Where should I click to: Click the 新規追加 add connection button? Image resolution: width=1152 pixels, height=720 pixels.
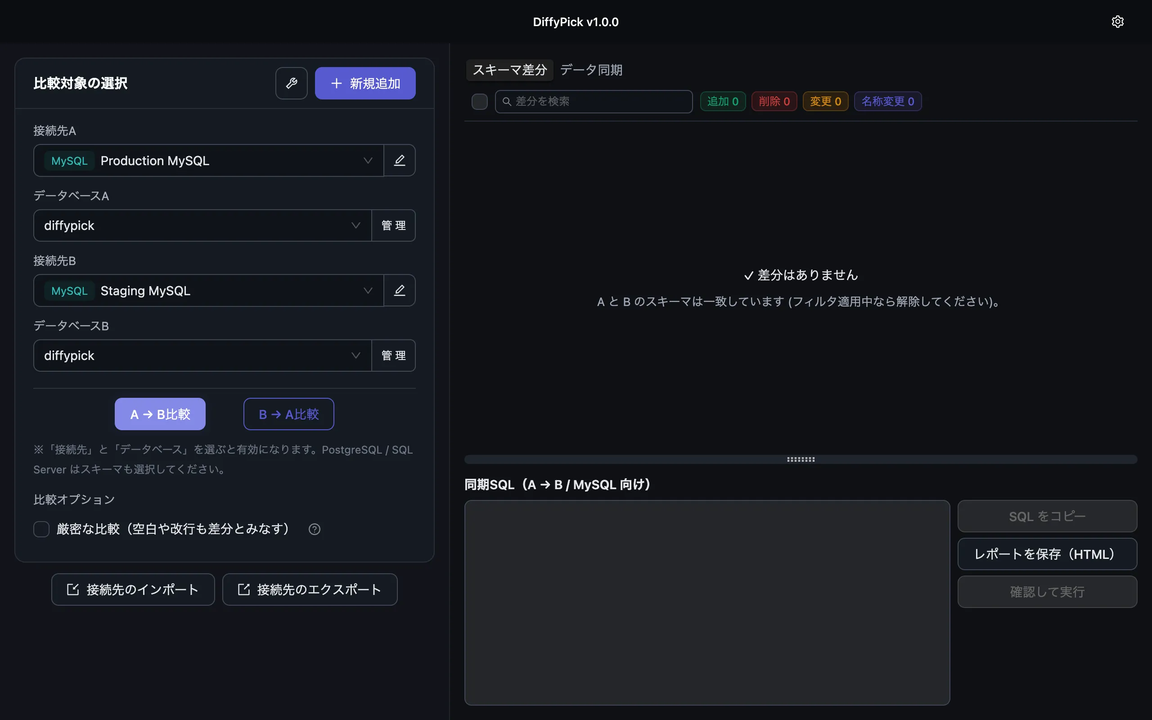pos(365,83)
